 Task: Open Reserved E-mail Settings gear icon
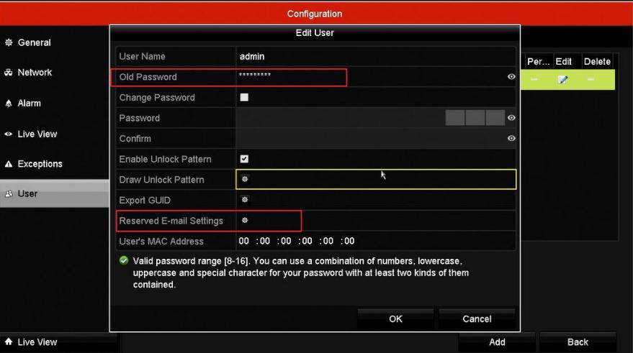click(x=245, y=220)
